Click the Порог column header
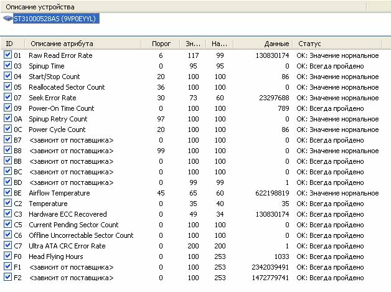 [161, 44]
